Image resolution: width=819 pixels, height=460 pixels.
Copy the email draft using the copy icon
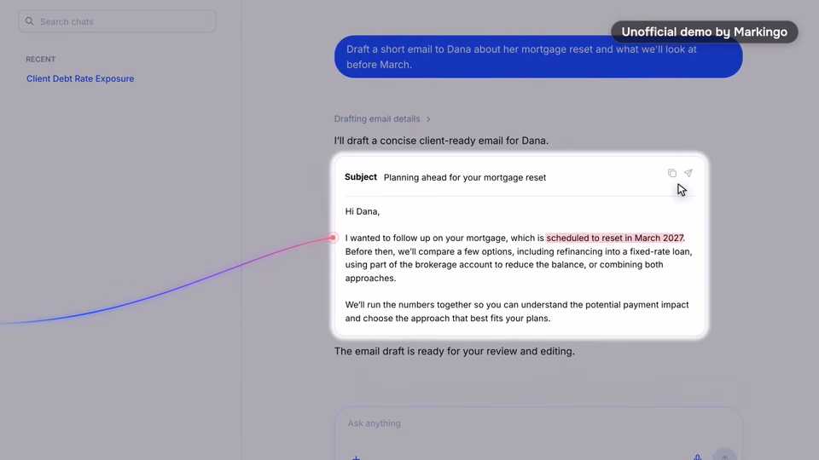[671, 173]
